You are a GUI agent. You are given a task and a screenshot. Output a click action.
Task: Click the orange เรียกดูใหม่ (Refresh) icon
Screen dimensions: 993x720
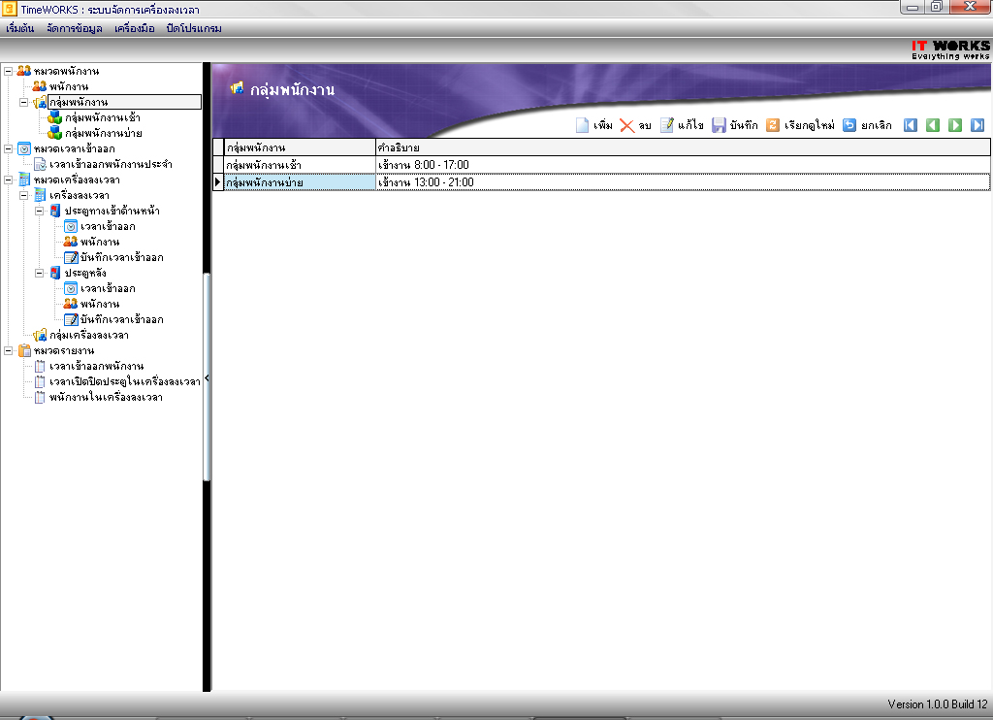773,125
